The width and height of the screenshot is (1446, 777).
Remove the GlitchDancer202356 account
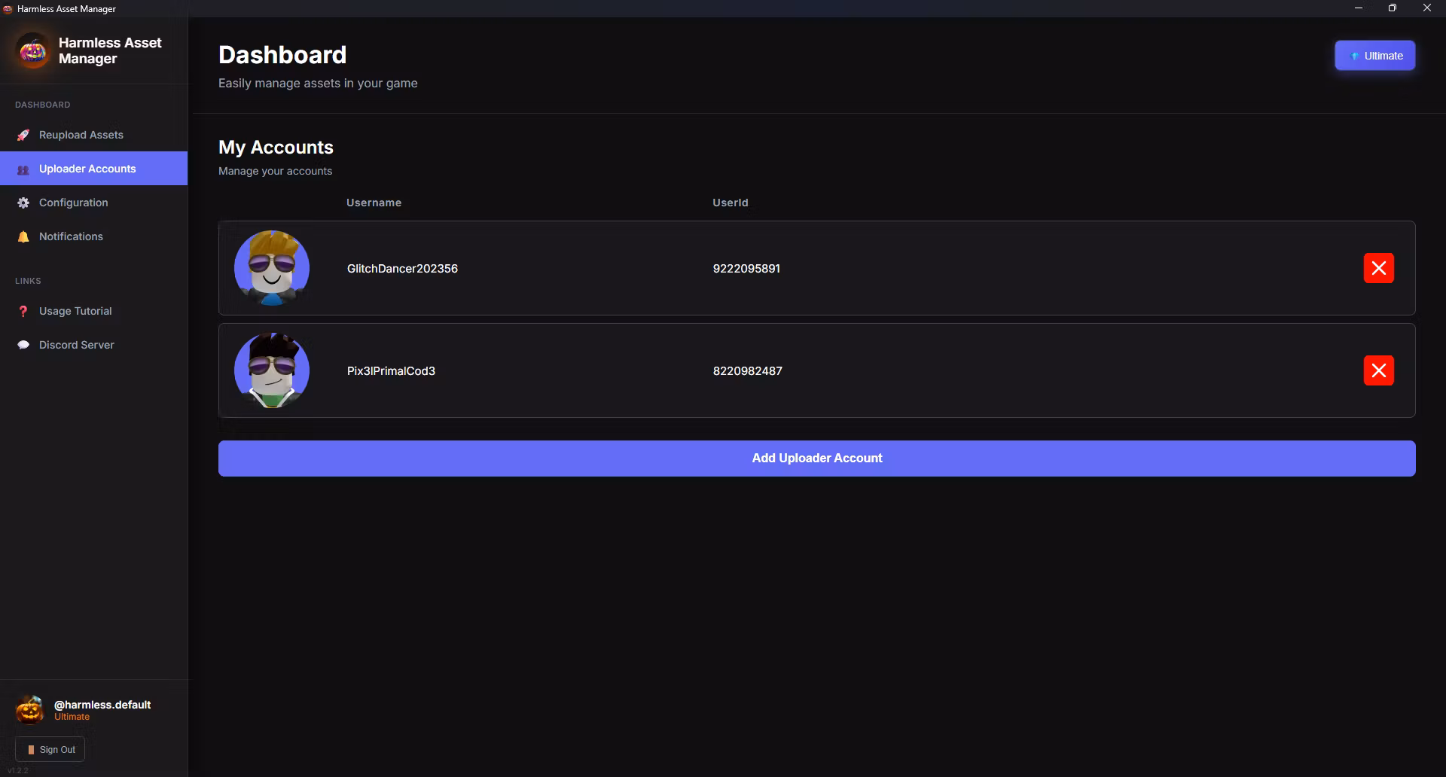(x=1378, y=268)
